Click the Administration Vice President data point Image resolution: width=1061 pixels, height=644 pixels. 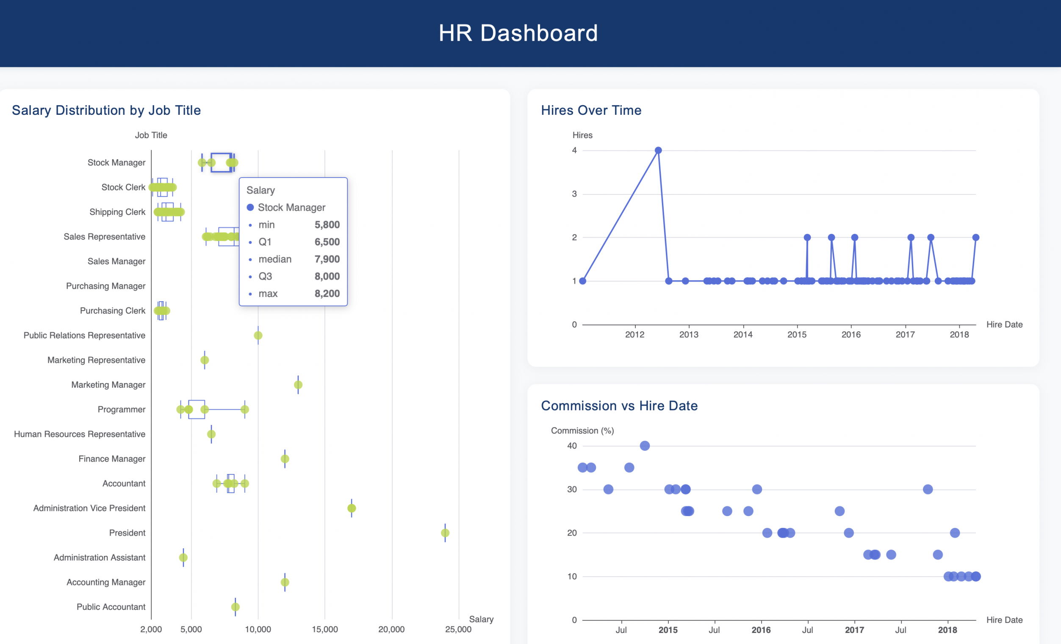352,508
